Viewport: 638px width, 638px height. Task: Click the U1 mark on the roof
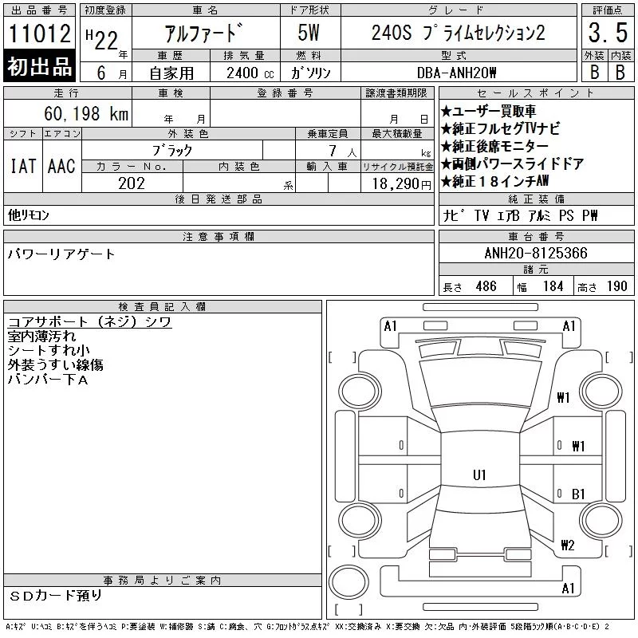coord(479,475)
